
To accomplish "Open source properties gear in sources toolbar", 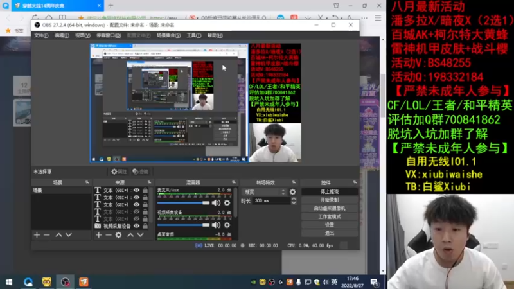I will (x=118, y=235).
